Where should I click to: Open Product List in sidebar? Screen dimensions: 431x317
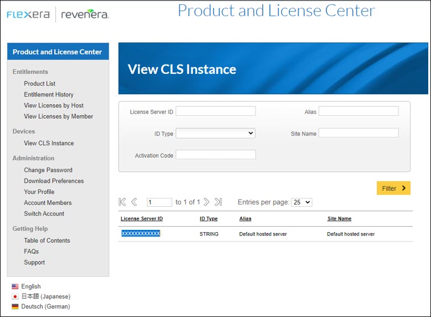(x=40, y=84)
